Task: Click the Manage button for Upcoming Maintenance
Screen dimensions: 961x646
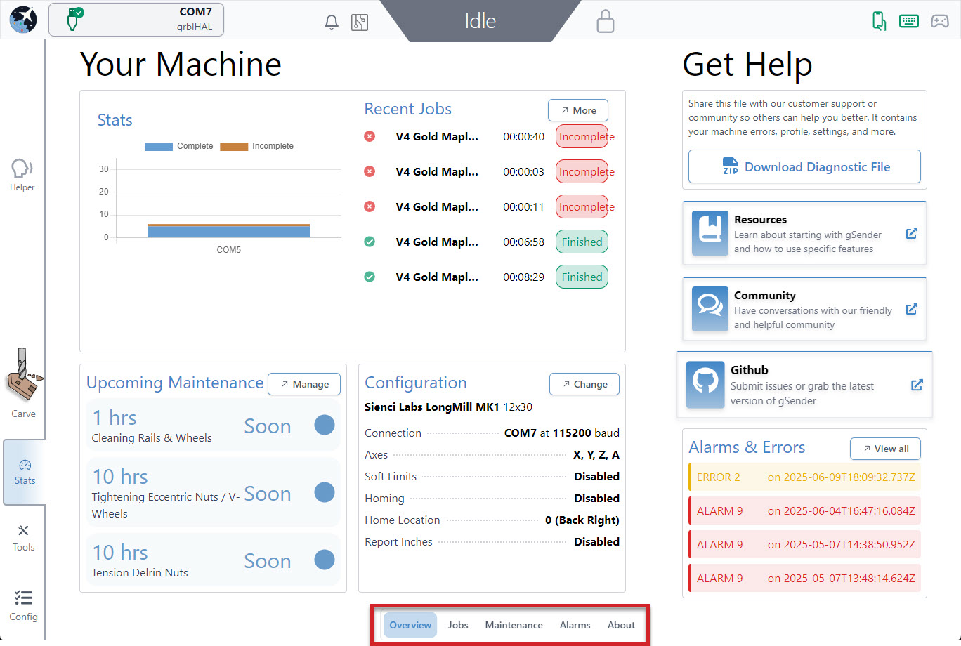Action: 304,384
